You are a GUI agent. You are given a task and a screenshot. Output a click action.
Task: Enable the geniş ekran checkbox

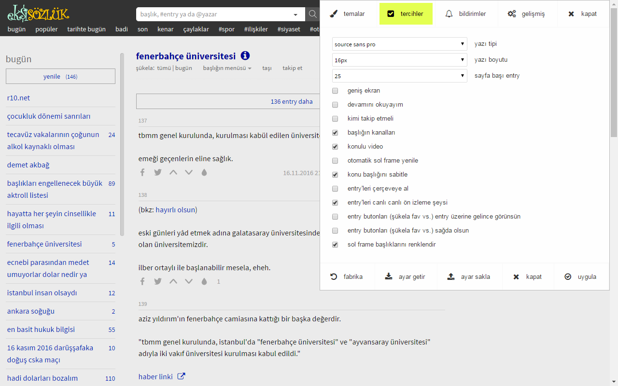click(x=335, y=91)
